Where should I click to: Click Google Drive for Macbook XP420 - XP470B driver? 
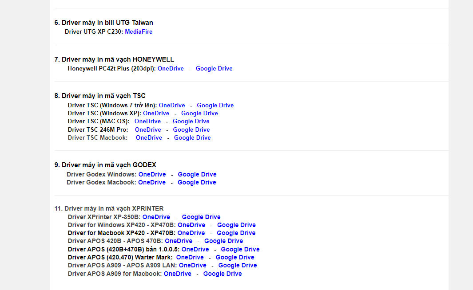pyautogui.click(x=236, y=233)
